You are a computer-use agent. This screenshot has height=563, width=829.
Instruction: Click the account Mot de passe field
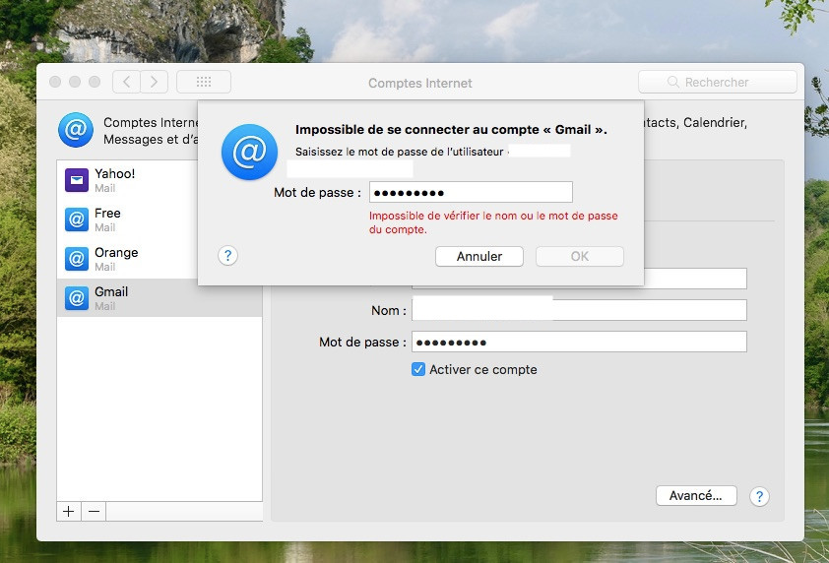pos(580,342)
